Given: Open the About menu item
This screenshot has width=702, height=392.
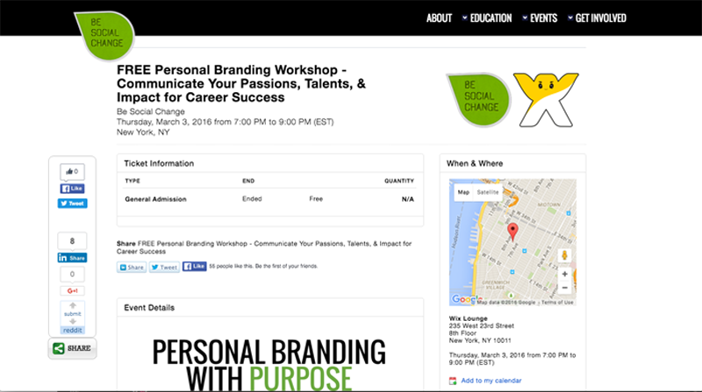Looking at the screenshot, I should tap(440, 18).
